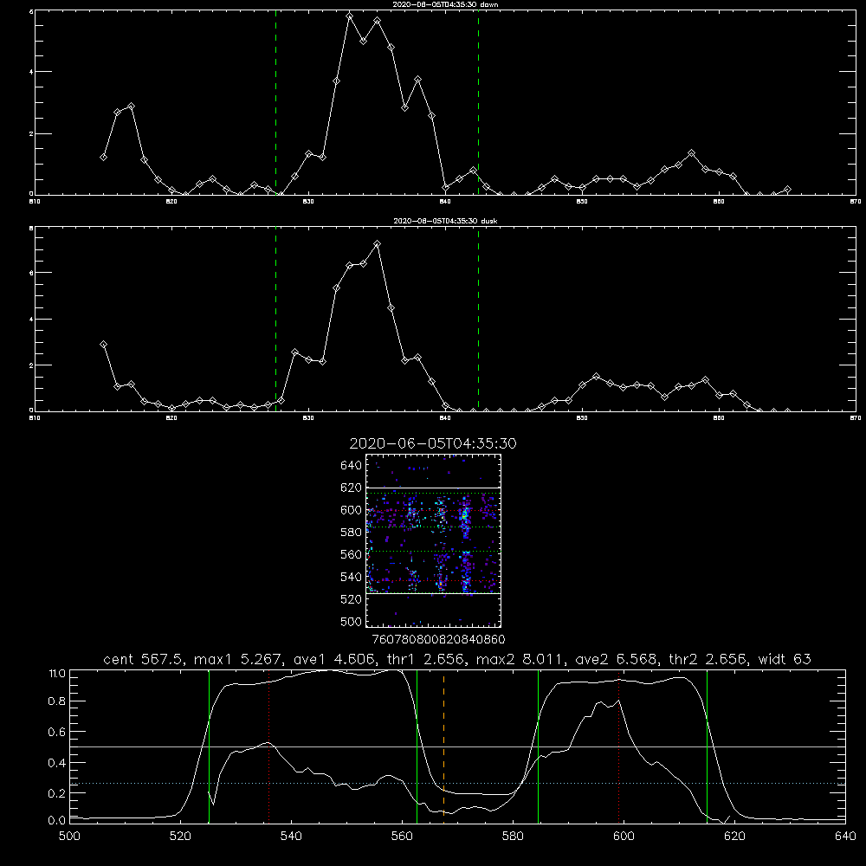Click the 'ave2 6.568' value
The height and width of the screenshot is (866, 866).
pyautogui.click(x=617, y=659)
